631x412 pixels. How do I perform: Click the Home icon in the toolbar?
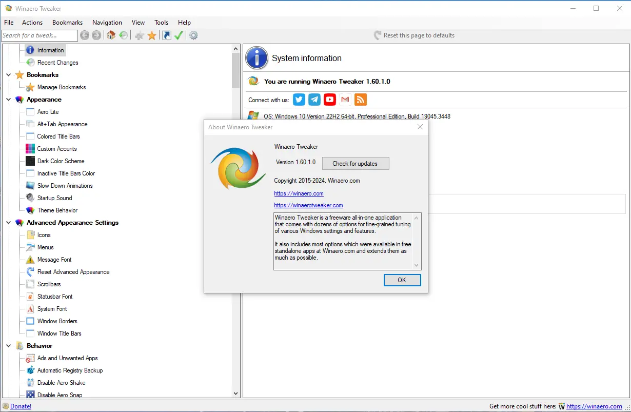point(111,35)
